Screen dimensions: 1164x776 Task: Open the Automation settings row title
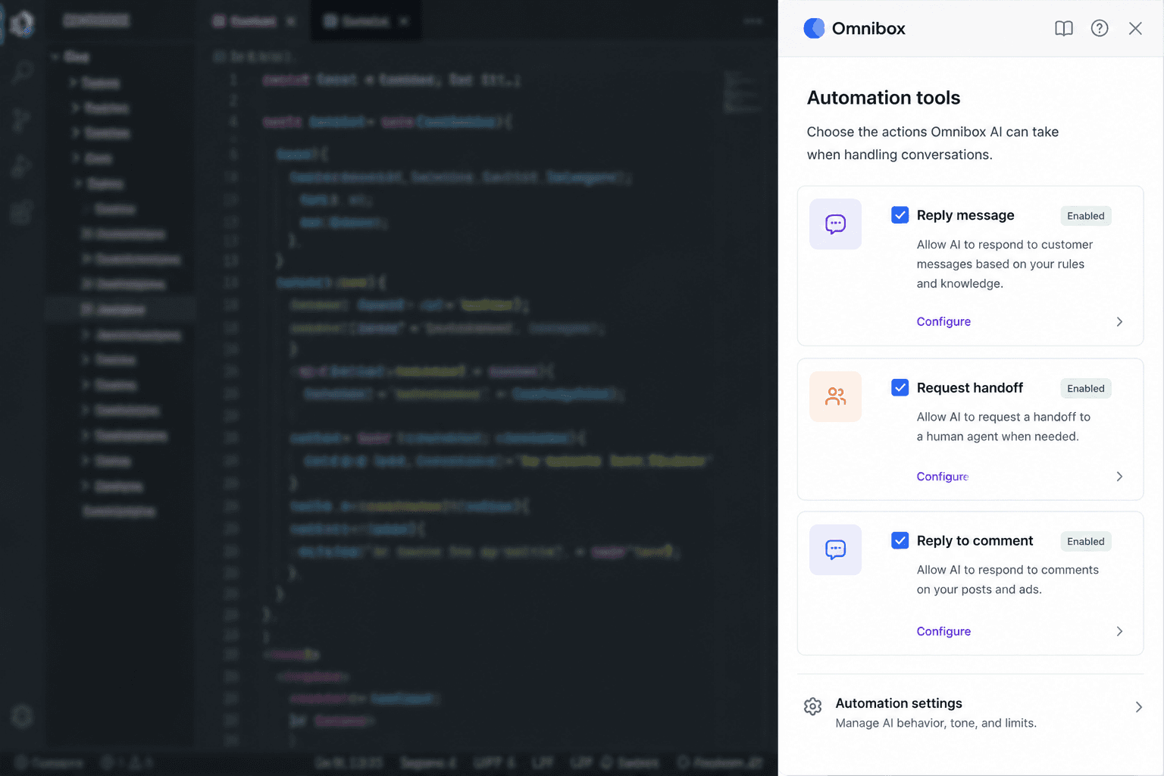point(899,703)
